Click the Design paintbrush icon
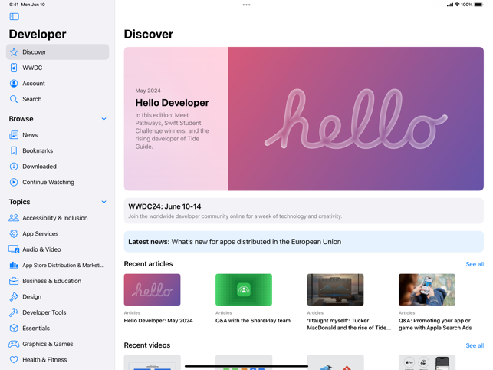The image size is (493, 370). pyautogui.click(x=14, y=296)
